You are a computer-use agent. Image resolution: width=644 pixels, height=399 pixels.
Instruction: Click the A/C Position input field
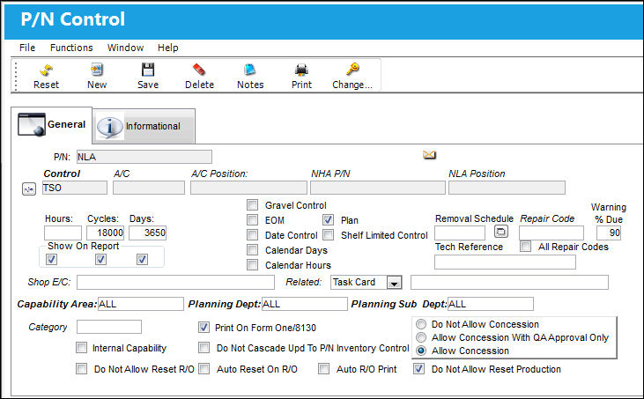point(248,188)
